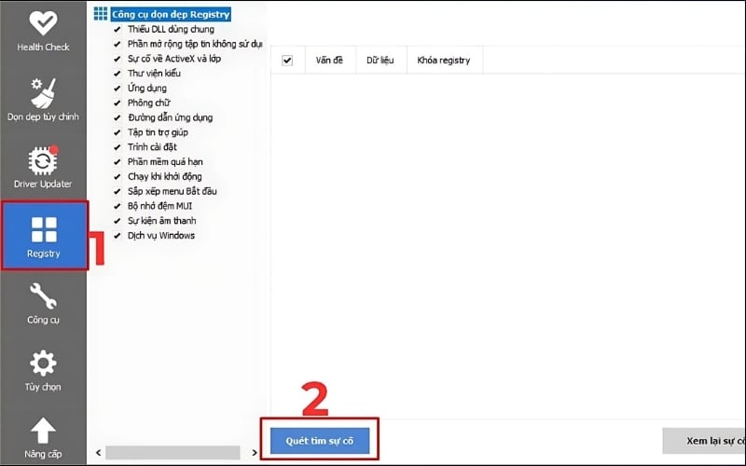The width and height of the screenshot is (746, 466).
Task: Click the Thiếu DLL dùng chung label
Action: (x=171, y=30)
